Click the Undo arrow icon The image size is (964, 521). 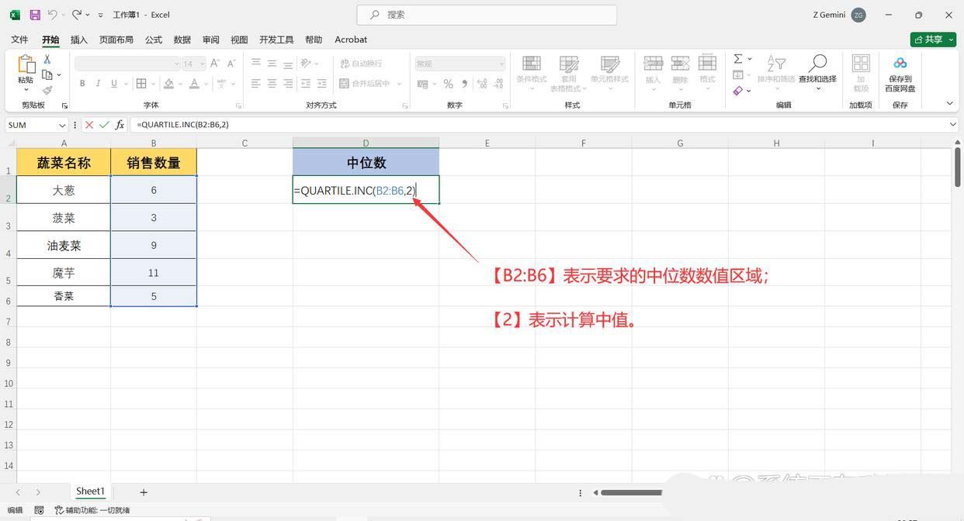click(x=53, y=15)
